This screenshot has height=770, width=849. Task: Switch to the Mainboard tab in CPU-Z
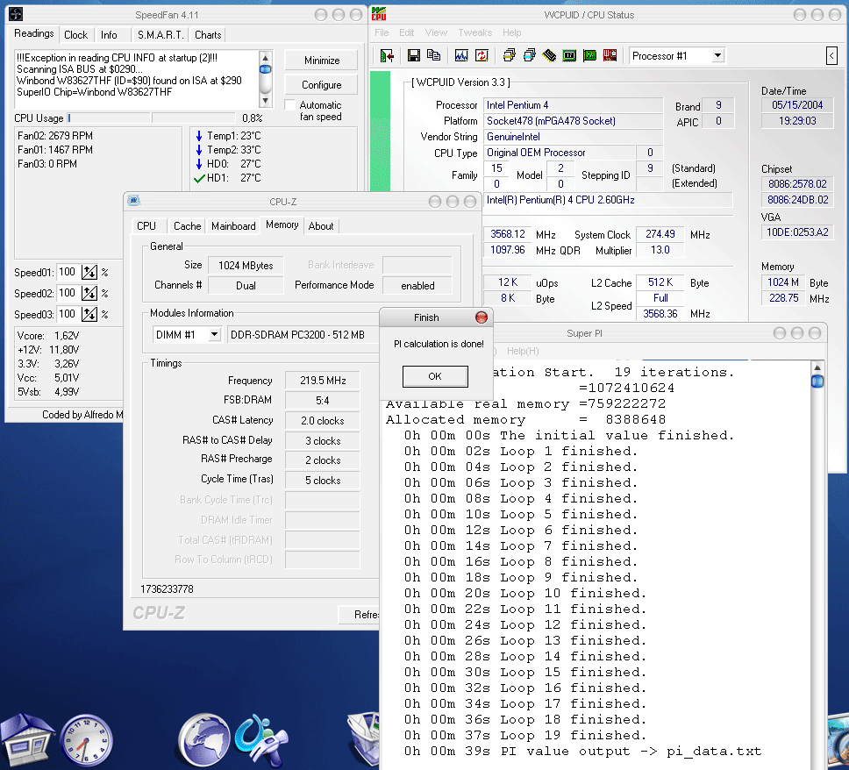pyautogui.click(x=233, y=225)
